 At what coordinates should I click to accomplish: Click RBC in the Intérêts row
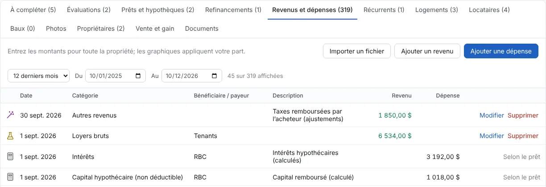(x=200, y=157)
